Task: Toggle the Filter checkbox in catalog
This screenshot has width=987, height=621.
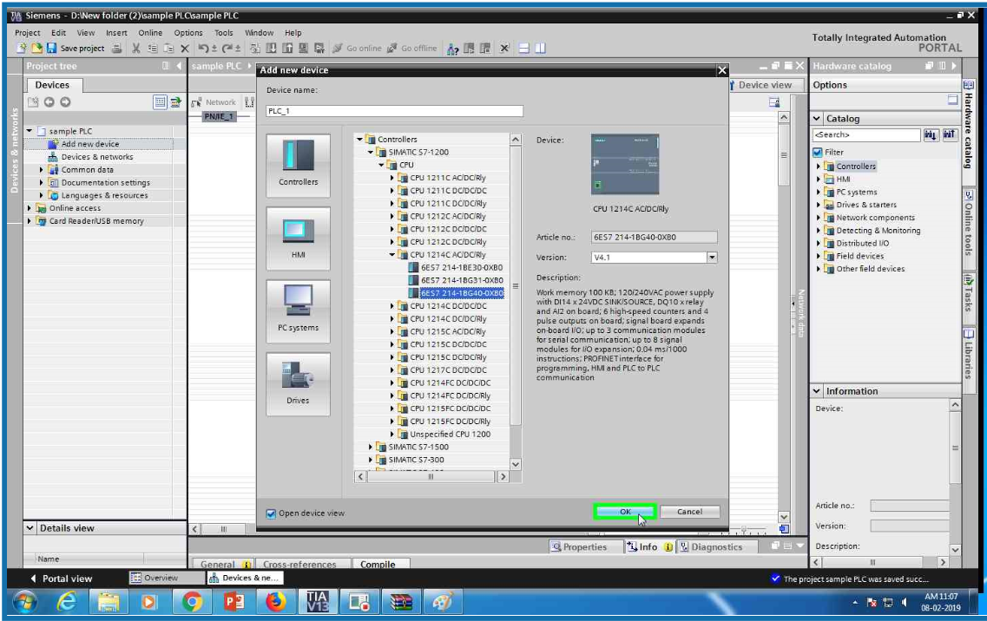Action: click(x=818, y=153)
